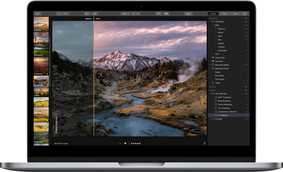Expand the Pictures folder arrow

pos(210,119)
